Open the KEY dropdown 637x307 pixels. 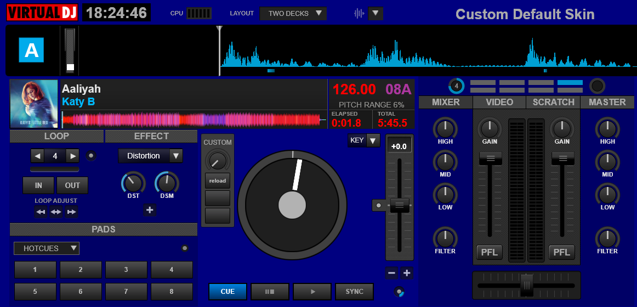[x=364, y=140]
